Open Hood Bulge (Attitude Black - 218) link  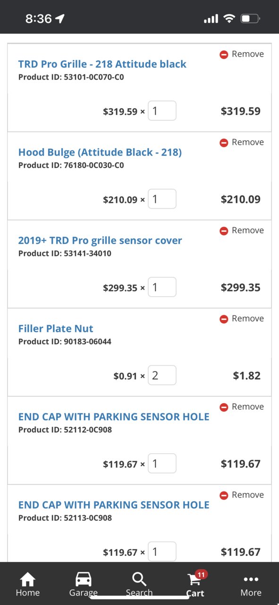point(100,152)
